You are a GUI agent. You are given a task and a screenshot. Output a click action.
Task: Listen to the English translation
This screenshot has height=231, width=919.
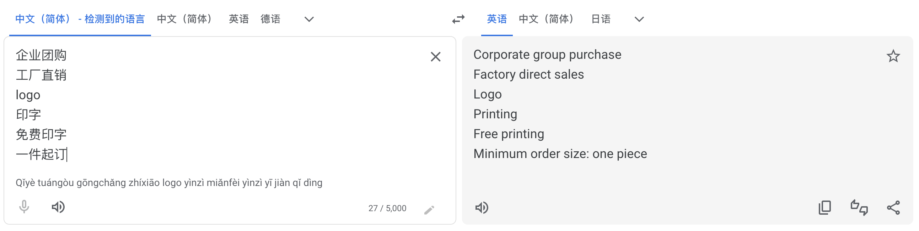pyautogui.click(x=482, y=208)
